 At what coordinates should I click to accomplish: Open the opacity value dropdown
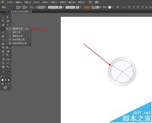point(101,7)
